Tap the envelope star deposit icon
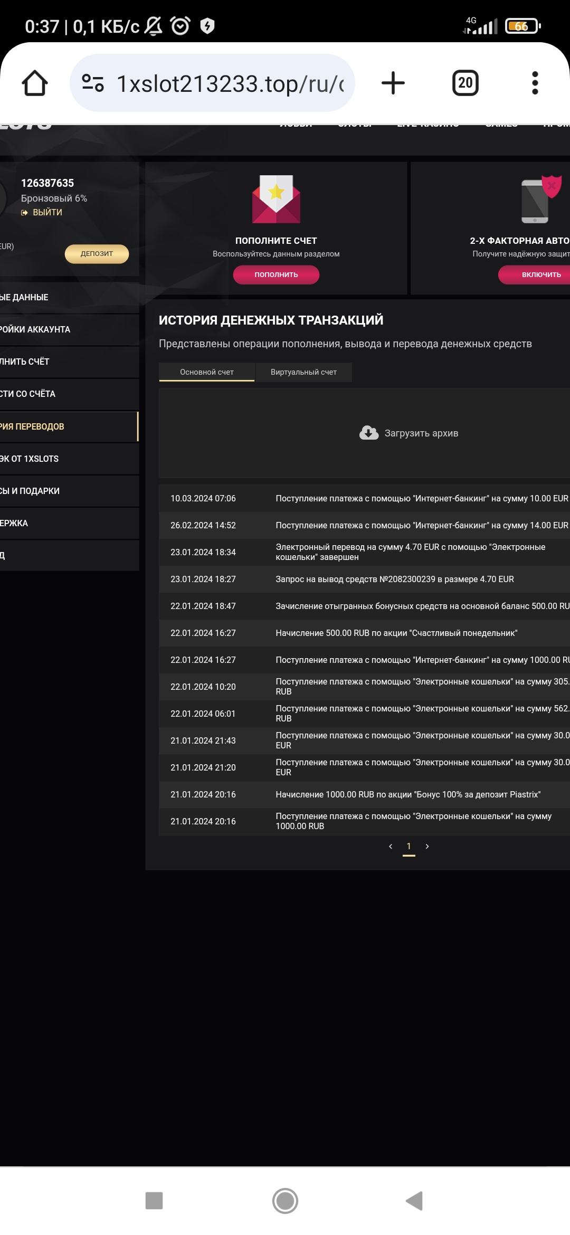The image size is (570, 1235). [x=276, y=199]
